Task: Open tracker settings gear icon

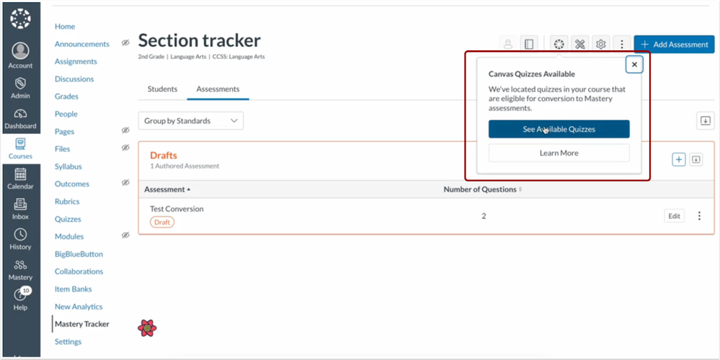Action: point(600,45)
